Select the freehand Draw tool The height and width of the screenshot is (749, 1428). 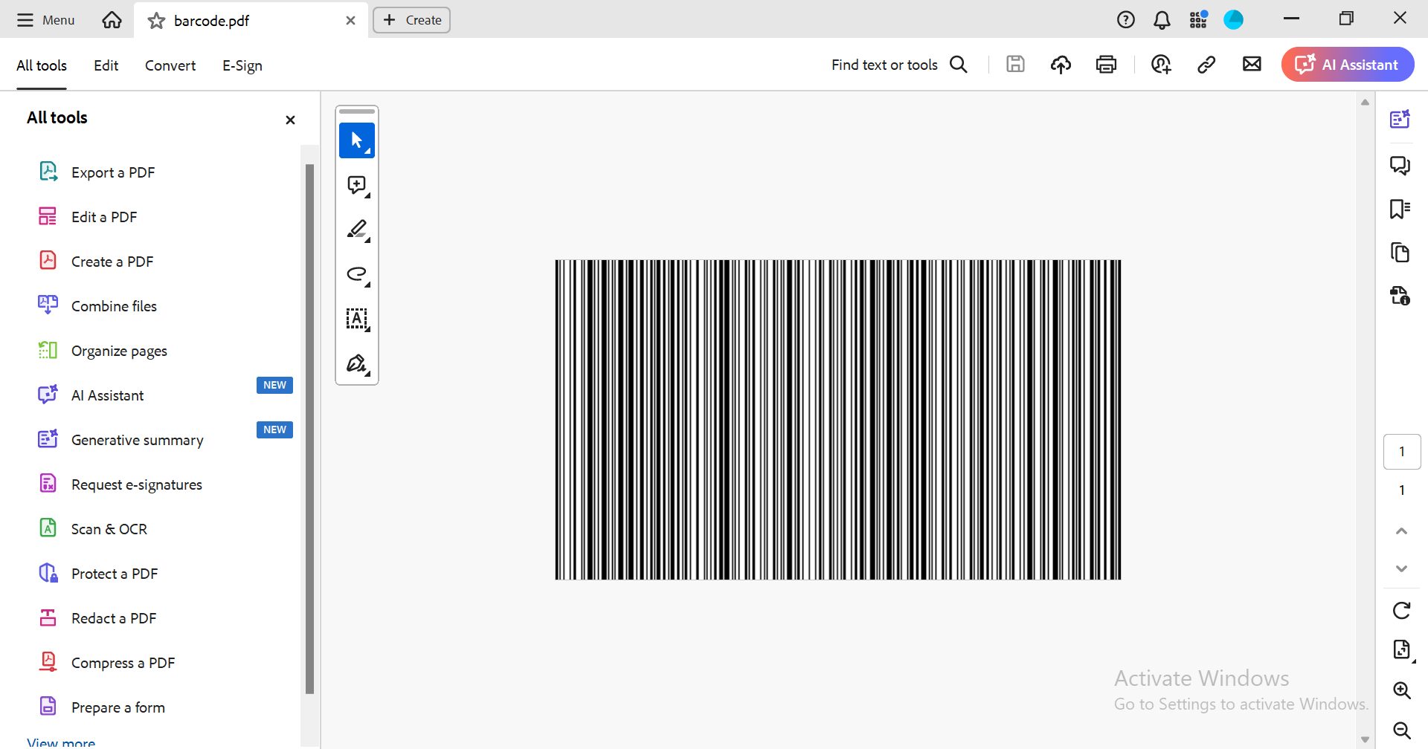(x=357, y=274)
